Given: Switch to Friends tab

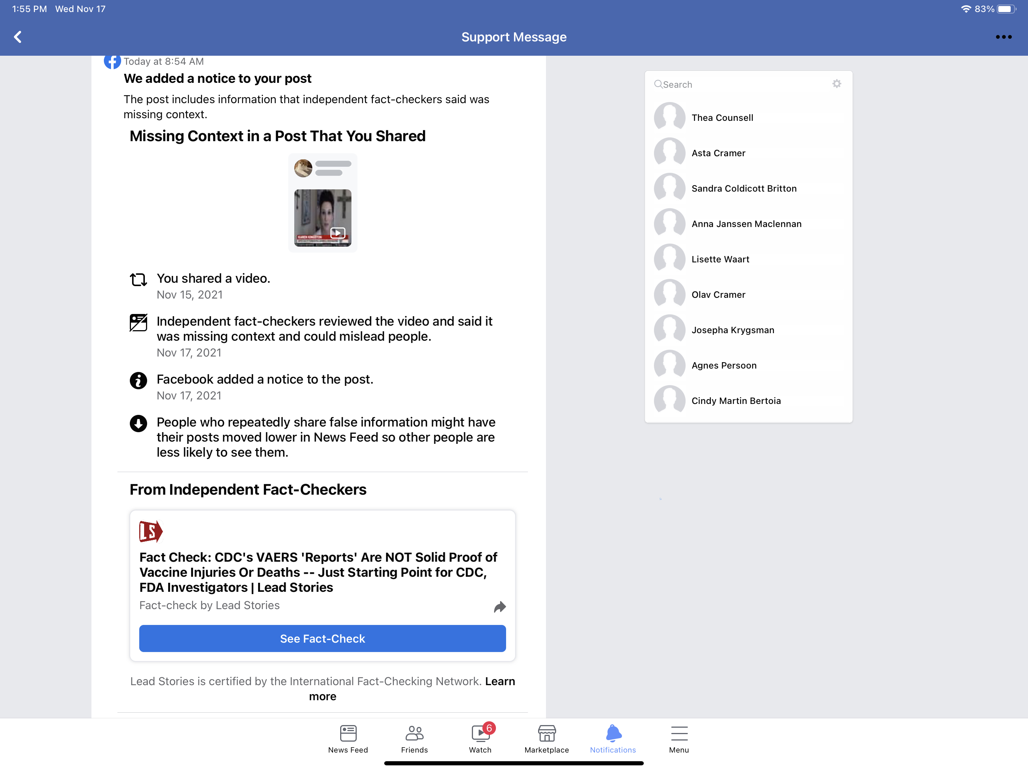Looking at the screenshot, I should [414, 739].
